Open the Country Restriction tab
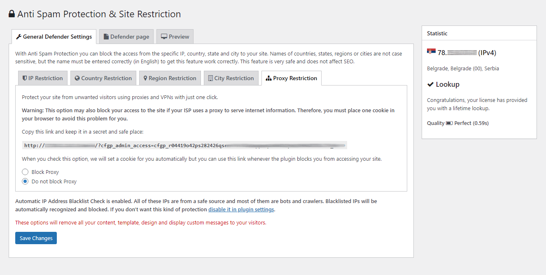This screenshot has width=546, height=275. point(103,78)
